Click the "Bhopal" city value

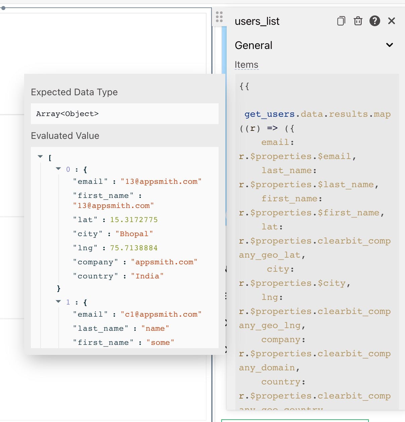tap(134, 234)
